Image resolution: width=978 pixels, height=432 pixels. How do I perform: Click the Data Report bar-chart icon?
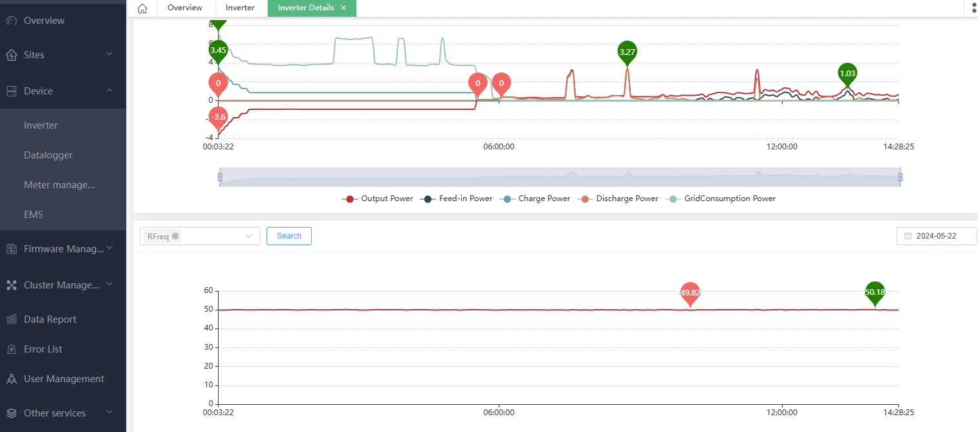(x=11, y=319)
